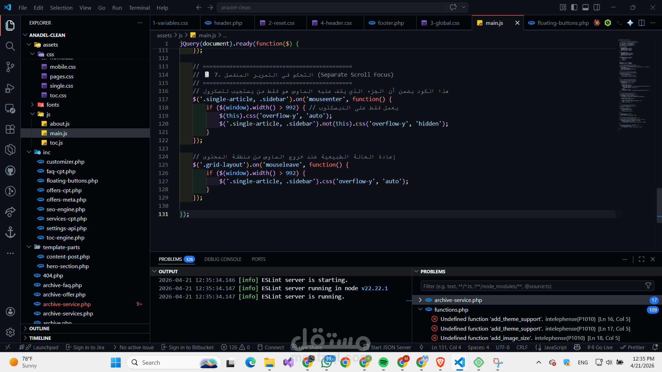The height and width of the screenshot is (372, 662).
Task: Click the editor vertical scrollbar thumb
Action: [x=659, y=206]
